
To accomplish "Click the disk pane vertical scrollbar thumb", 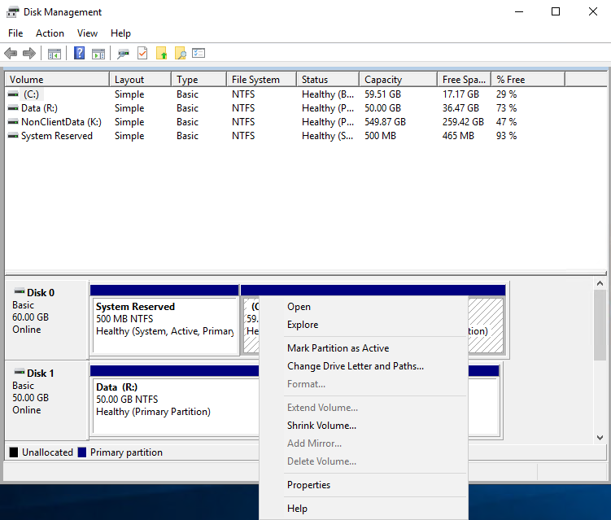I will [x=600, y=325].
